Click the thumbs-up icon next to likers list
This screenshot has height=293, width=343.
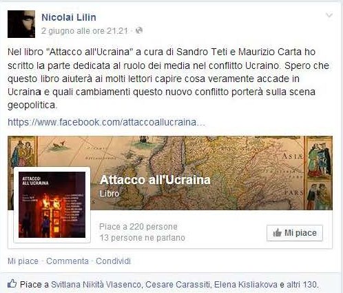12,284
